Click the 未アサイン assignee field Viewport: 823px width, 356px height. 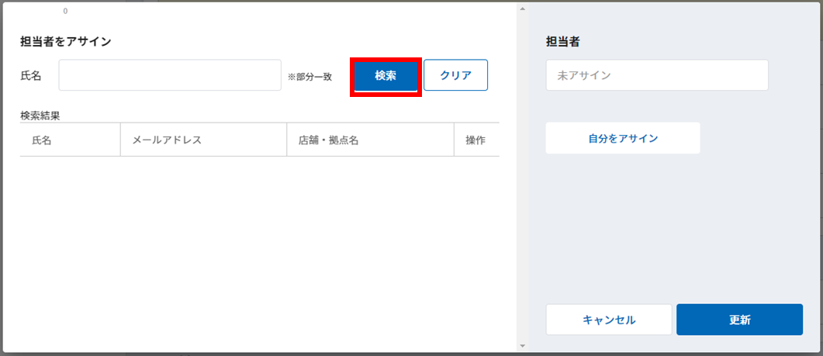656,75
